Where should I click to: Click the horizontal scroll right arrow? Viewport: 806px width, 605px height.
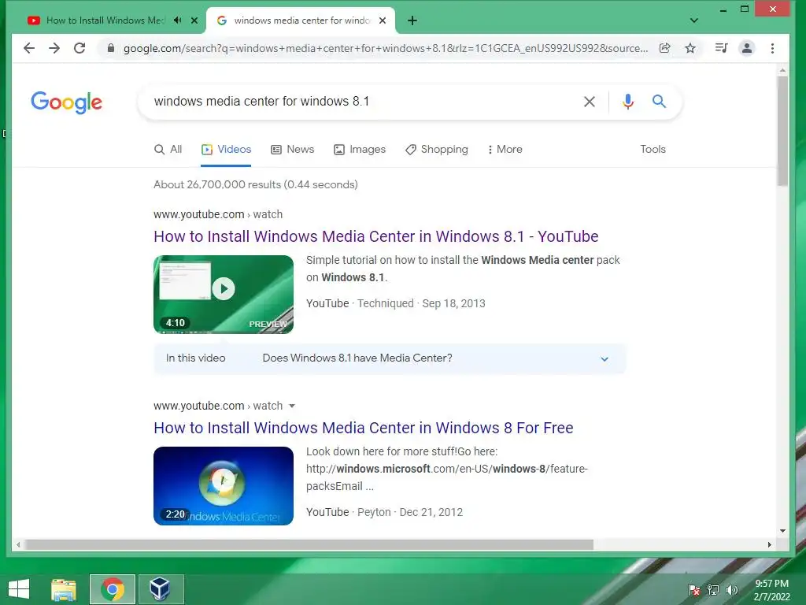[x=770, y=544]
